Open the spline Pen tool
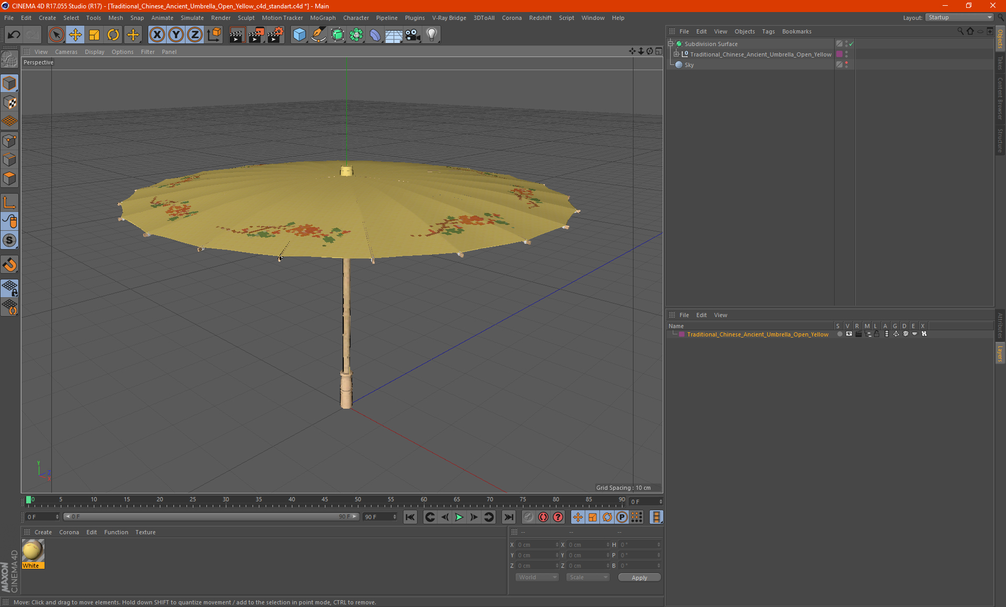This screenshot has height=607, width=1006. (319, 35)
